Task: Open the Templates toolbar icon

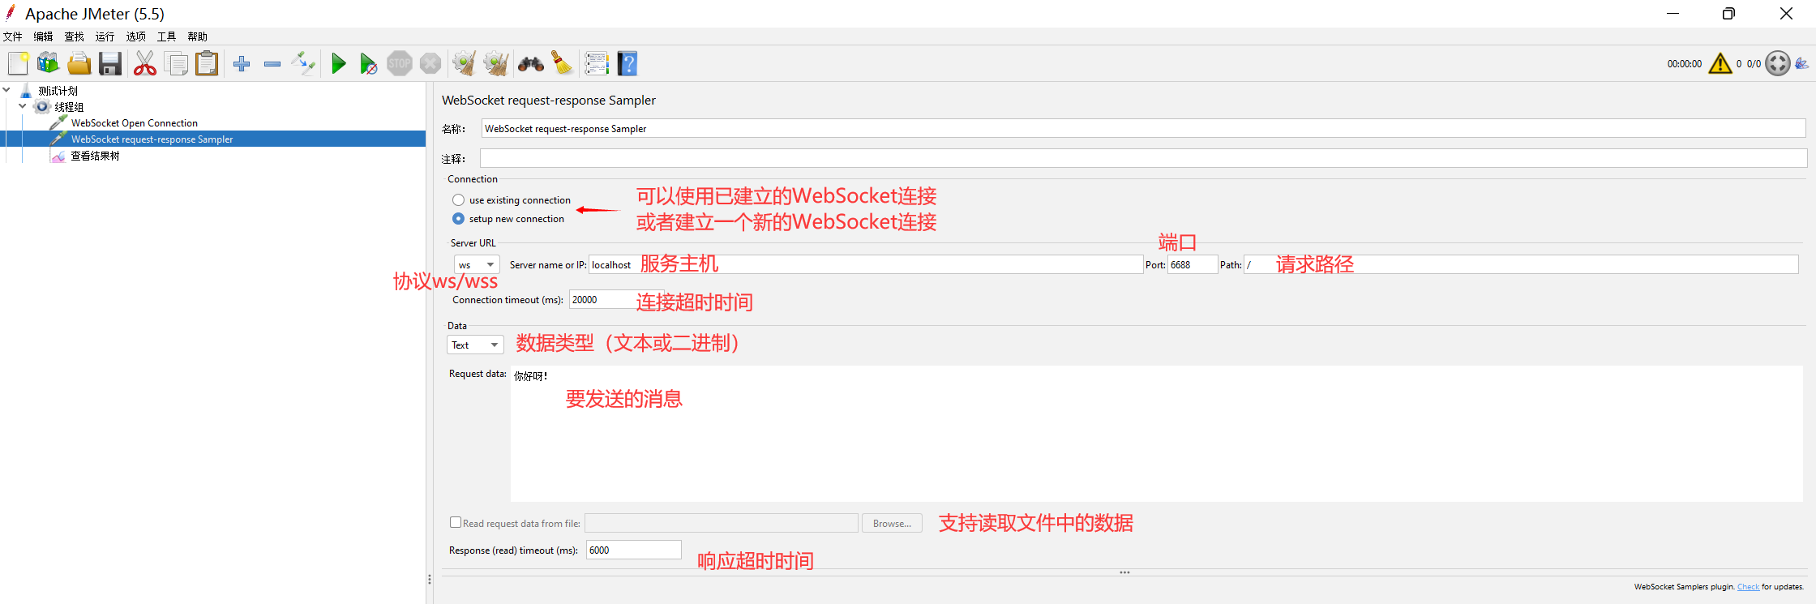Action: tap(49, 63)
